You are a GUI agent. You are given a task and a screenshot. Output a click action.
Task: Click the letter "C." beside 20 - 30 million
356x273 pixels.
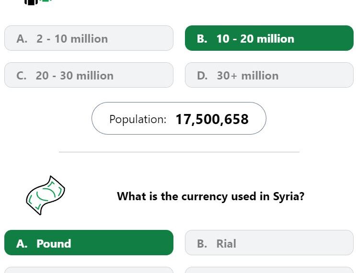[x=22, y=76]
